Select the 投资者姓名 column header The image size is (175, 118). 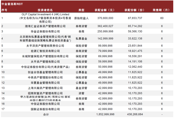coord(45,10)
